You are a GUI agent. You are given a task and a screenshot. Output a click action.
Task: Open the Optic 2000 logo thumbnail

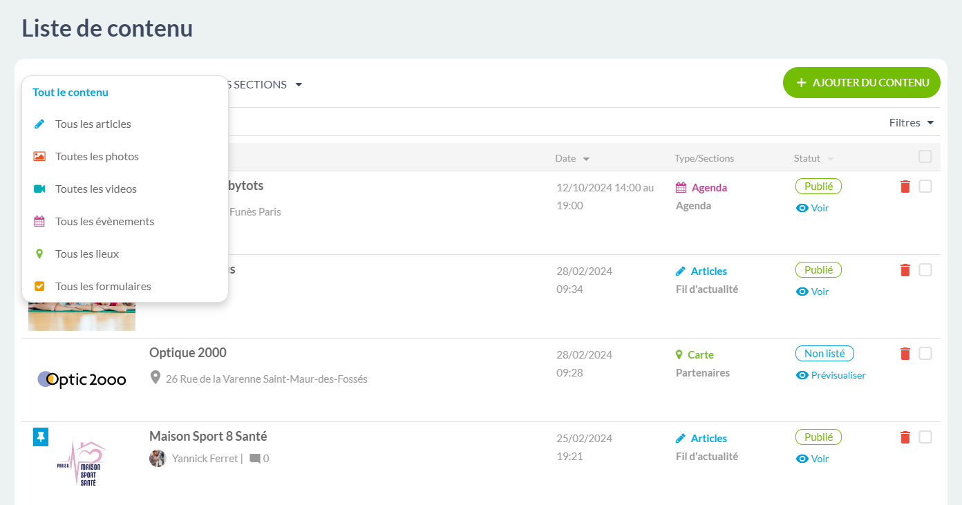point(82,379)
